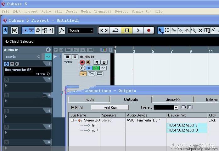Open the Arena preset selector
This screenshot has width=219, height=151.
click(48, 74)
